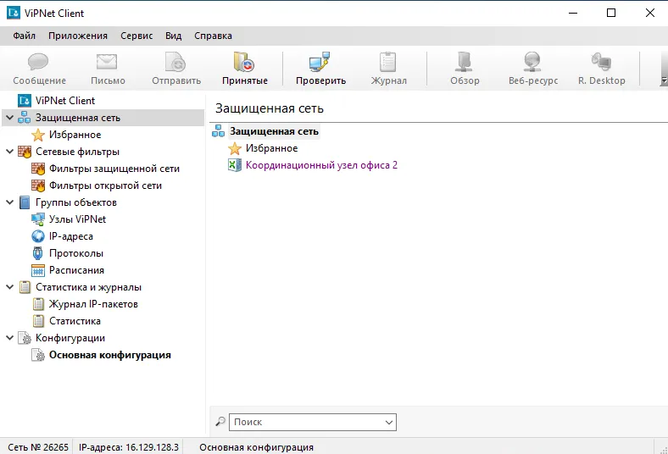Click the Основная конфигурация gear document icon
This screenshot has width=668, height=454.
[38, 355]
